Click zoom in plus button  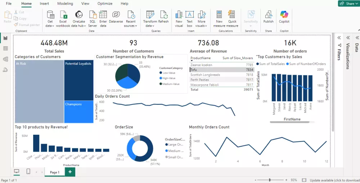pos(286,180)
